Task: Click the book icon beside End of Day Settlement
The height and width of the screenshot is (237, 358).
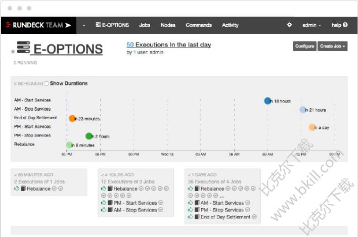Action: 197,217
